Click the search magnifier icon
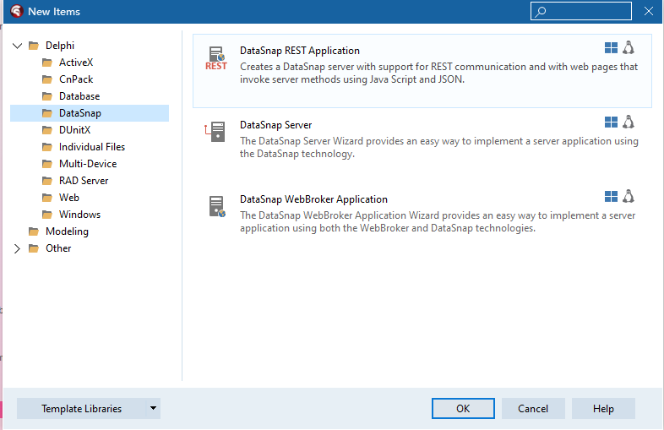Viewport: 664px width, 430px height. tap(541, 12)
